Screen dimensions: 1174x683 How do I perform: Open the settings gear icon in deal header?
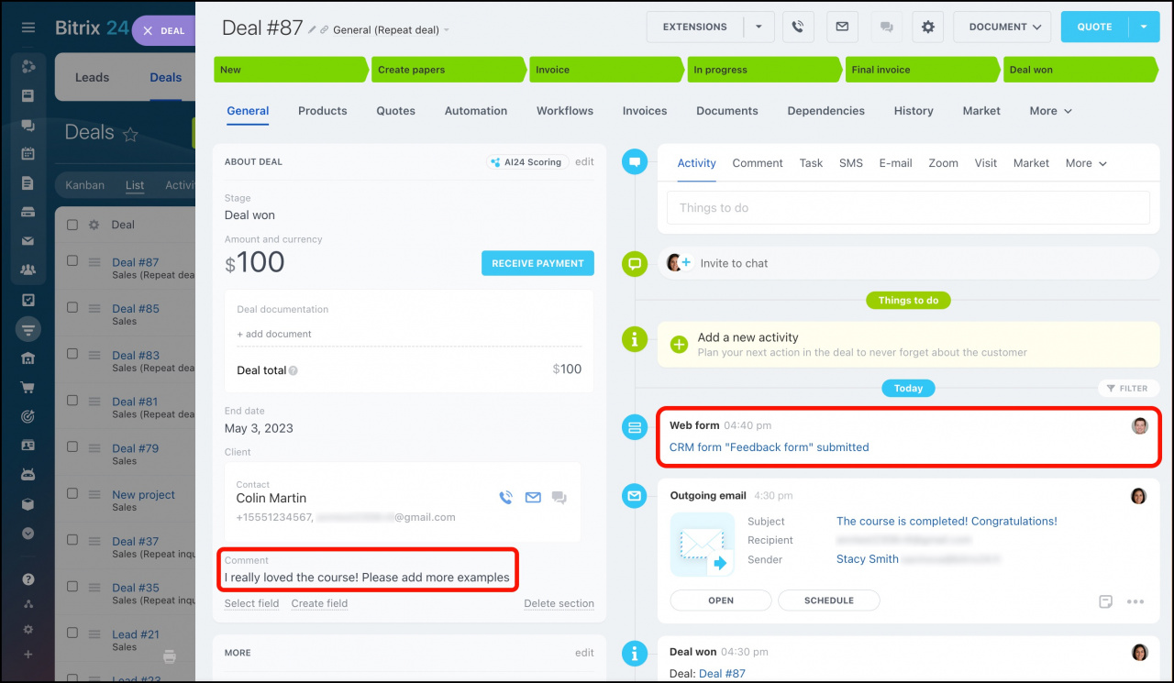pos(928,27)
